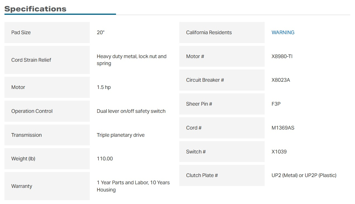Click the 110.00 weight value
This screenshot has width=355, height=204.
[x=105, y=159]
